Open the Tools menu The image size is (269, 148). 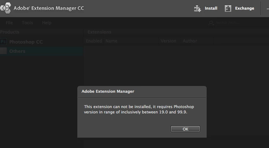pyautogui.click(x=27, y=23)
